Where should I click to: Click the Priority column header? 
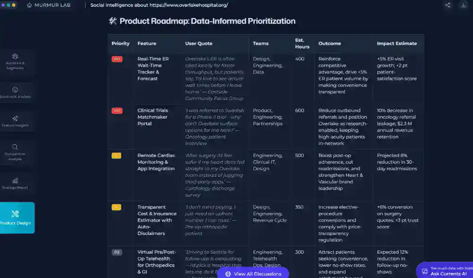tap(121, 43)
